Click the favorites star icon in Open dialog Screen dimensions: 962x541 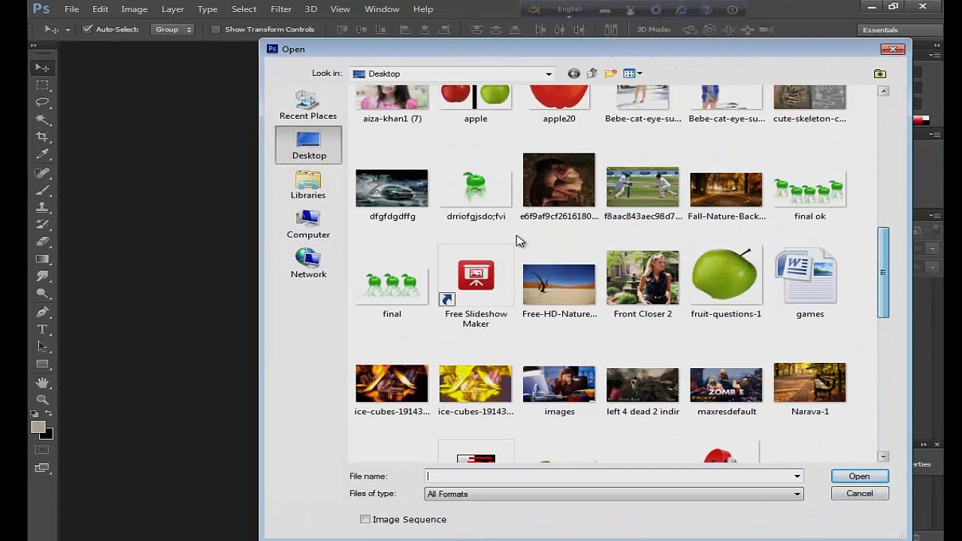tap(880, 74)
